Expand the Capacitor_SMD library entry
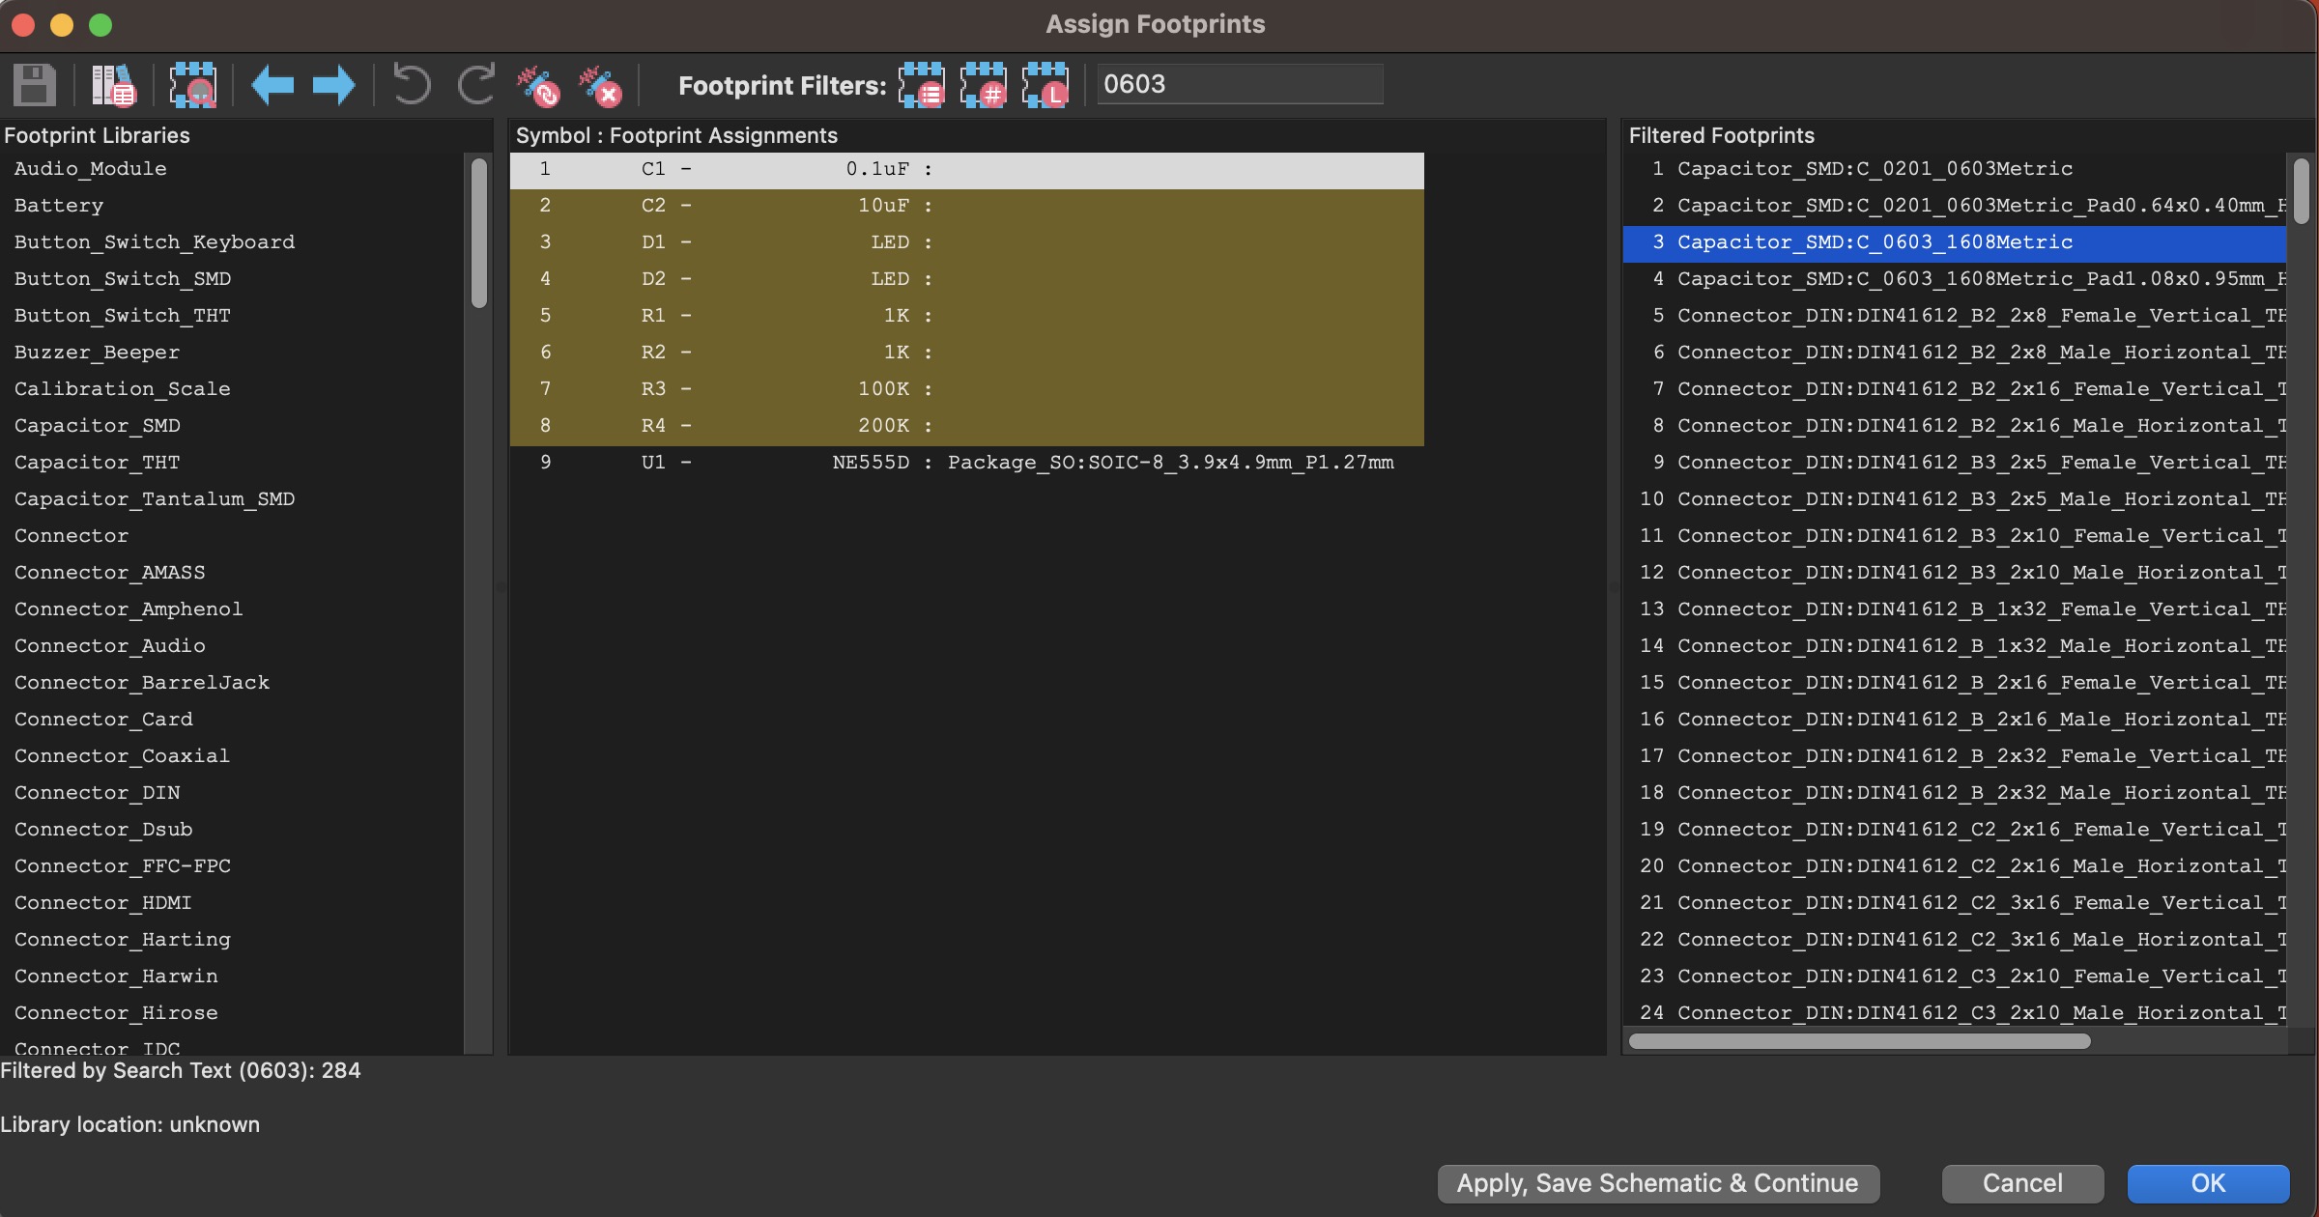Viewport: 2319px width, 1217px height. tap(95, 425)
